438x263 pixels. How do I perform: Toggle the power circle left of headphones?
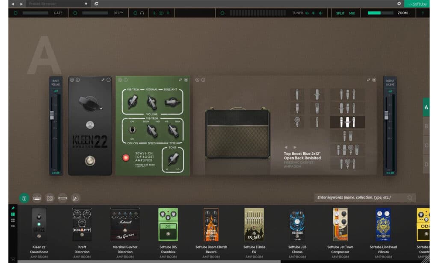(x=135, y=13)
